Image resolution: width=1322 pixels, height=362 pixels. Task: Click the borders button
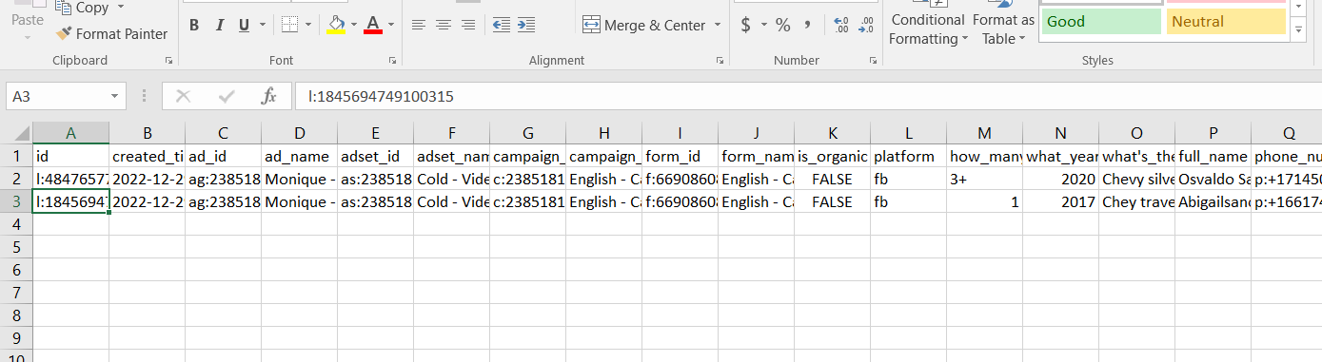pos(290,25)
